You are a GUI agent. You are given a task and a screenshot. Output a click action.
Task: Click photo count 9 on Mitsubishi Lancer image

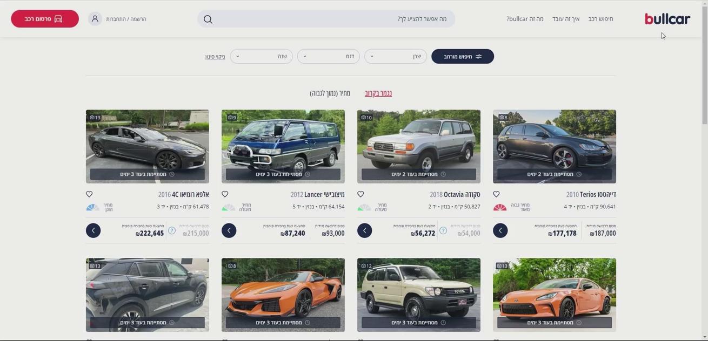point(232,118)
